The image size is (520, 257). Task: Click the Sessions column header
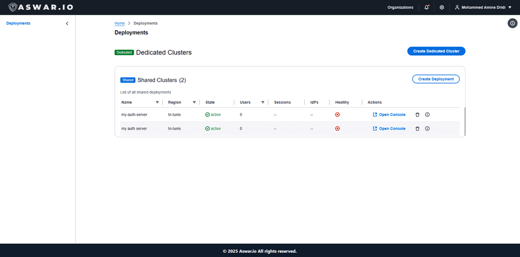[282, 102]
